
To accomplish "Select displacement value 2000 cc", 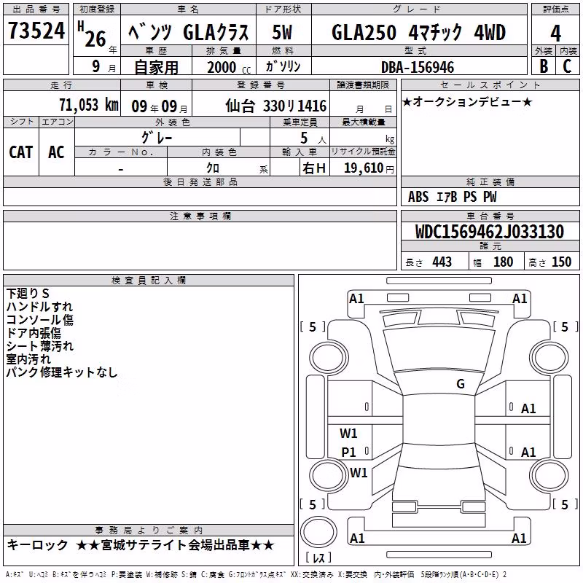I will tap(229, 67).
